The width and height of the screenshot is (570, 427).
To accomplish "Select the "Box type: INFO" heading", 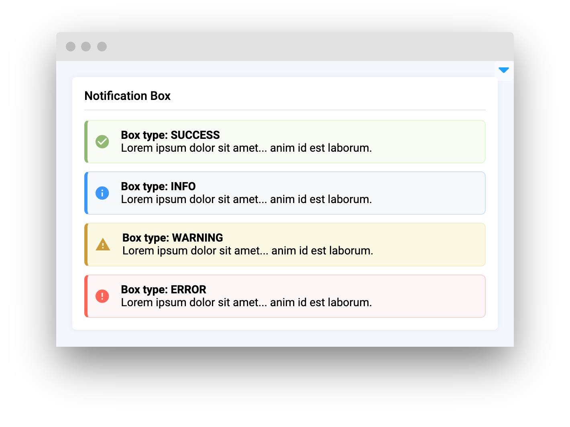I will coord(158,186).
